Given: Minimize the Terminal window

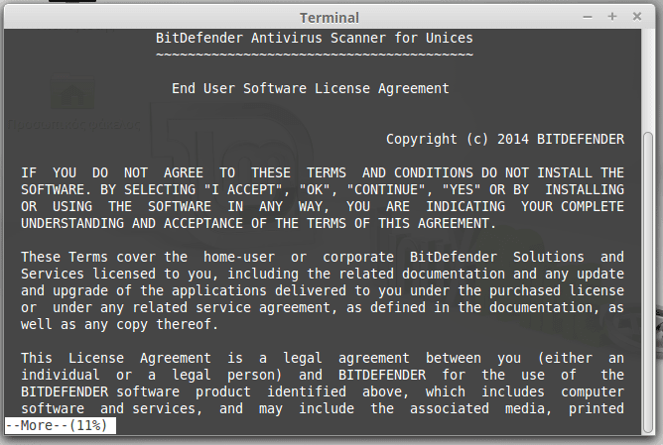Looking at the screenshot, I should pos(588,17).
